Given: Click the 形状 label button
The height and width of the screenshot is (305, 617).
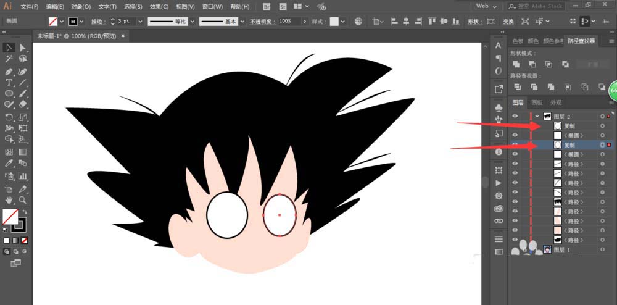Looking at the screenshot, I should tap(475, 22).
